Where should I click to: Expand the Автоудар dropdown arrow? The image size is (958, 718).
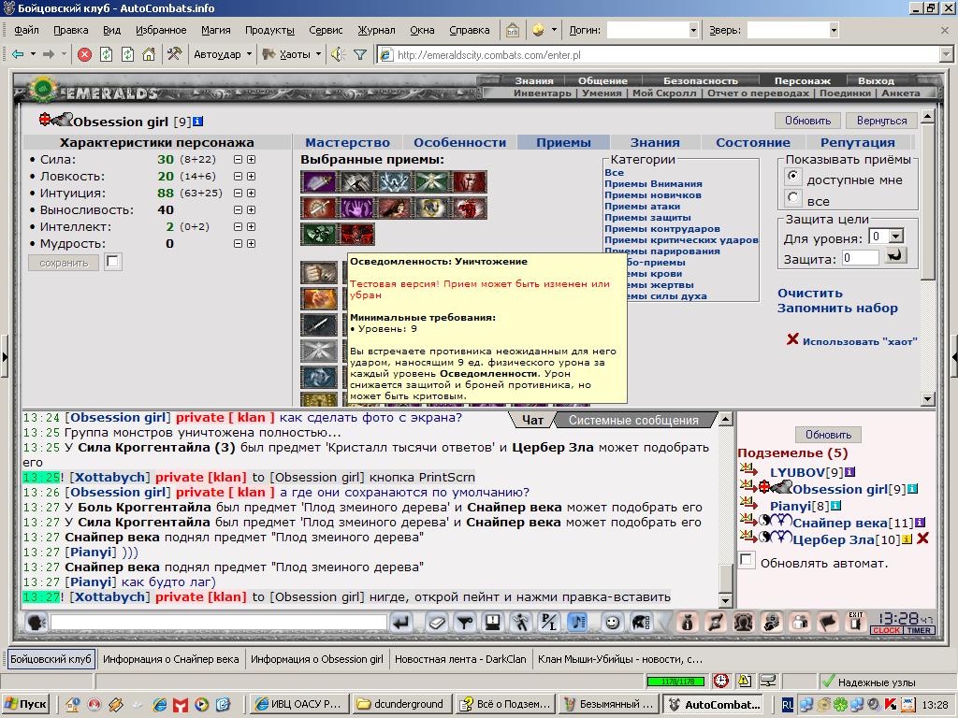click(249, 54)
